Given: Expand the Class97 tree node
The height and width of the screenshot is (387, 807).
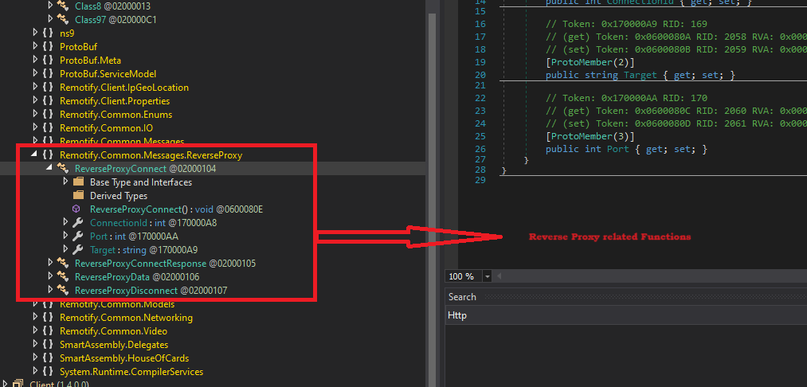Looking at the screenshot, I should click(x=50, y=20).
